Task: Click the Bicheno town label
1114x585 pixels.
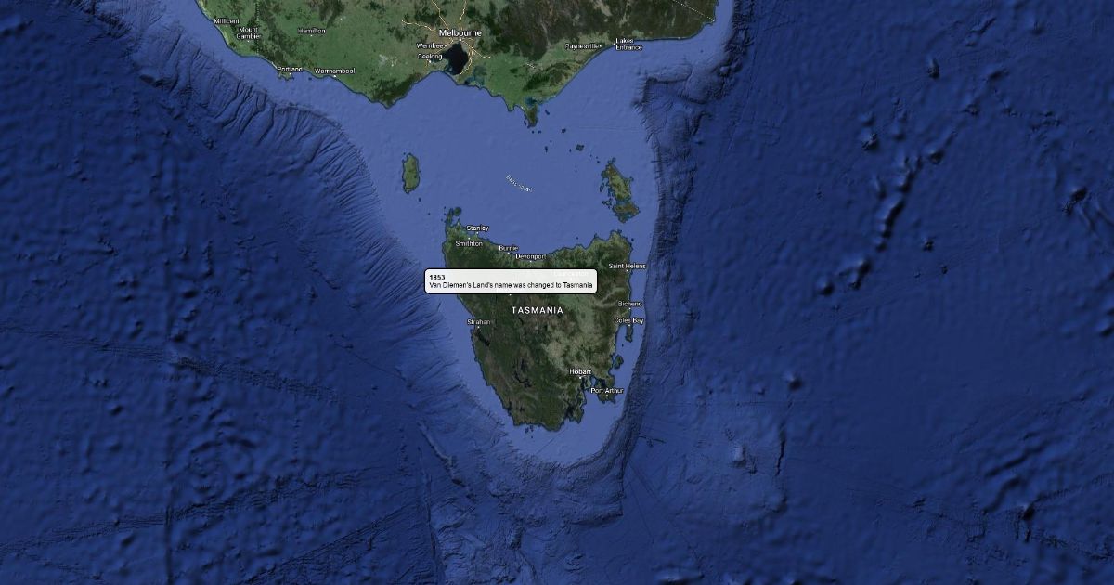Action: (x=630, y=304)
